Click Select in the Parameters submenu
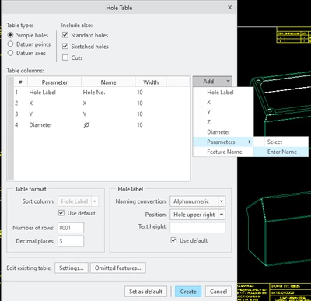The height and width of the screenshot is (301, 311). 274,142
